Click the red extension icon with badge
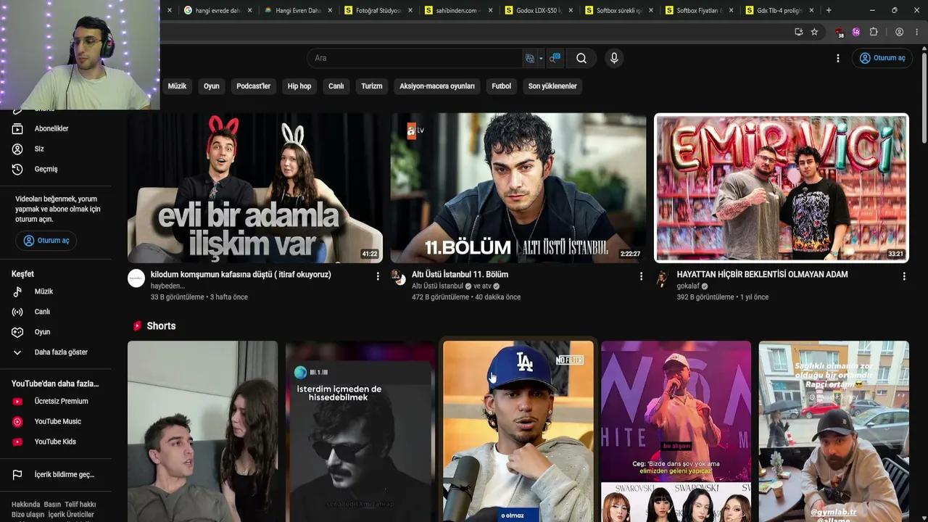The image size is (928, 522). pyautogui.click(x=840, y=33)
